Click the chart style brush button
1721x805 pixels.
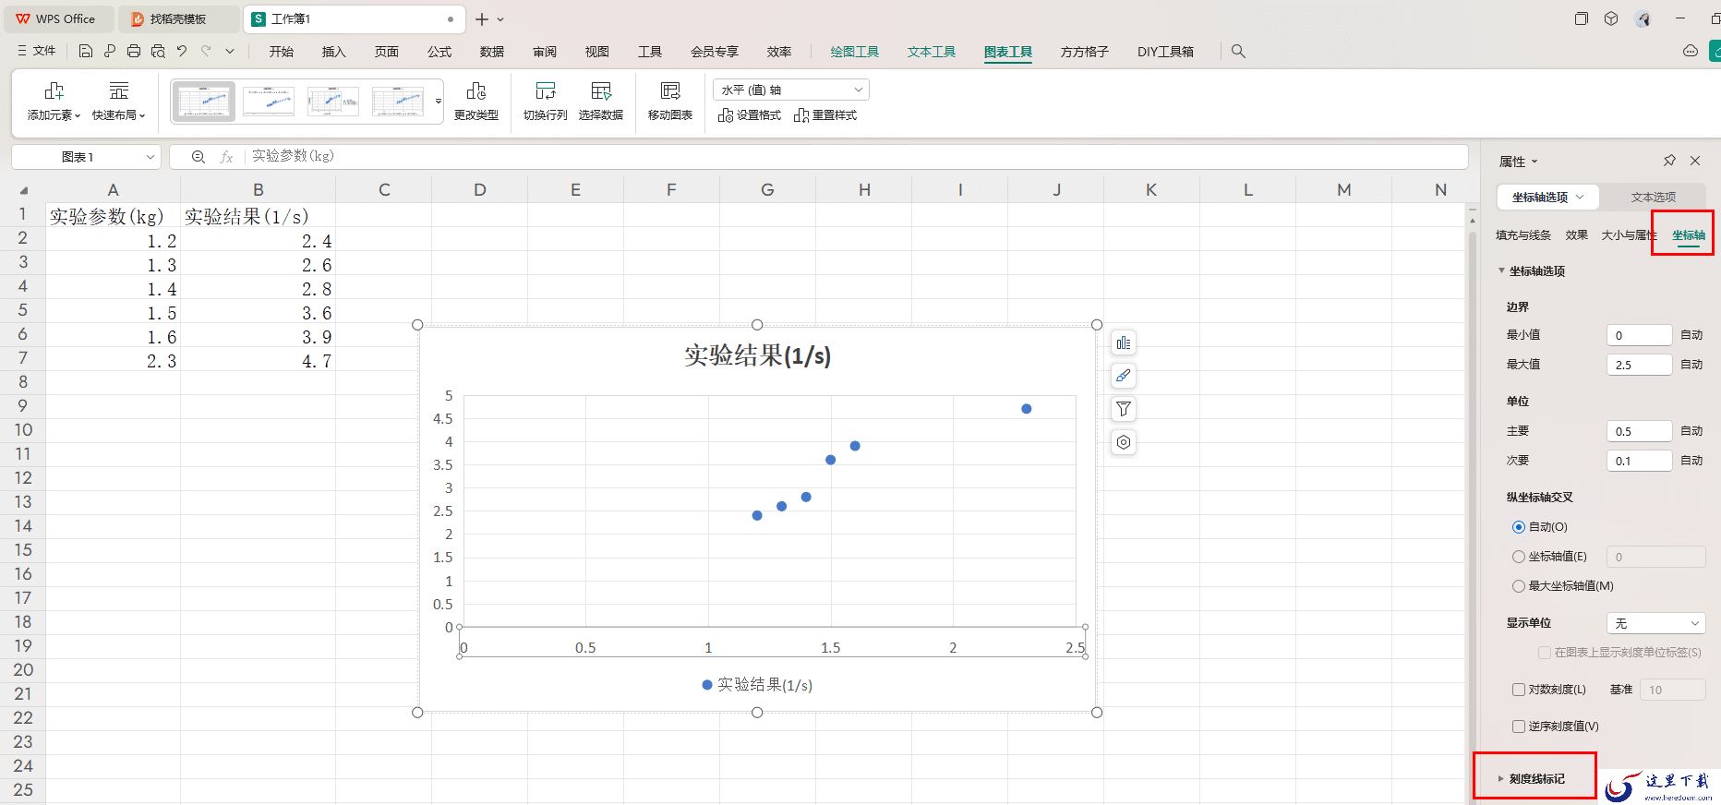click(x=1123, y=376)
